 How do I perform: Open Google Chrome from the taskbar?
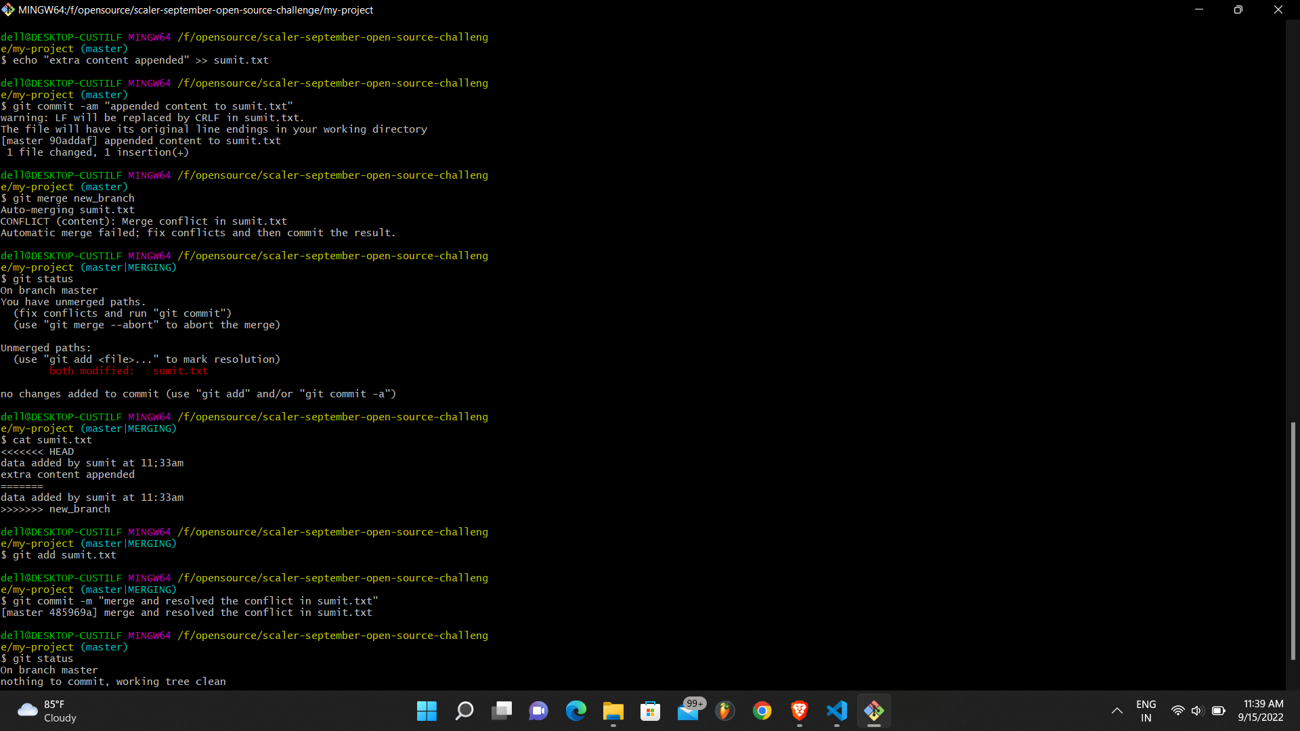click(x=762, y=711)
